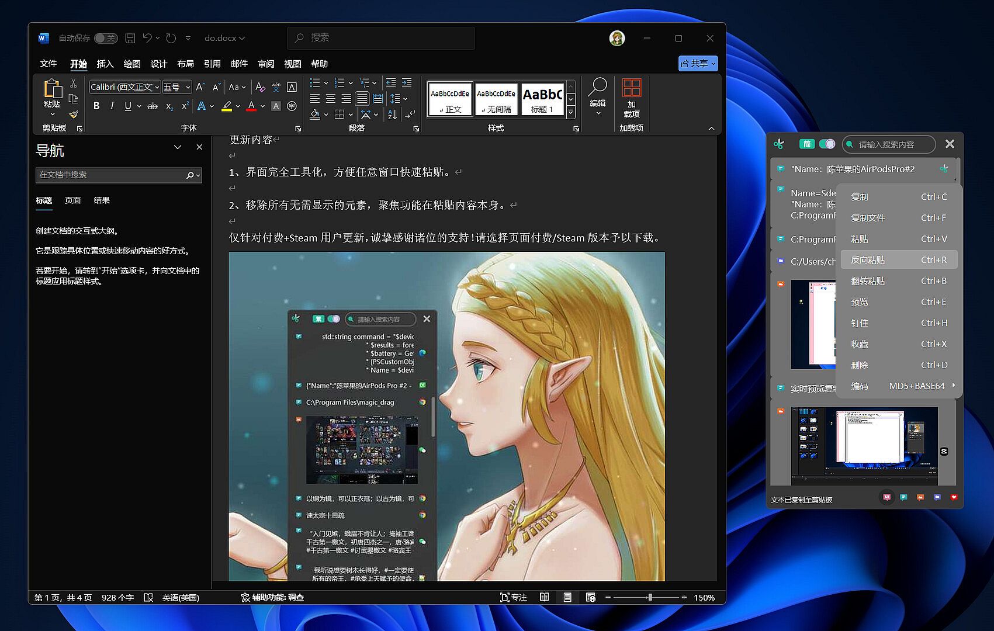
Task: Switch to Read Mode view in status bar
Action: coord(544,597)
